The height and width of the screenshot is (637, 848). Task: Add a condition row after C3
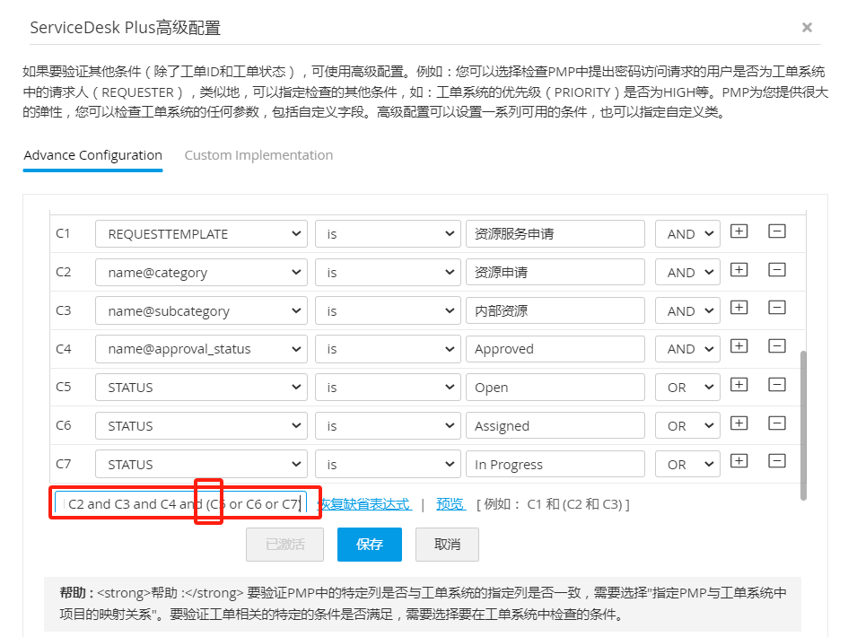click(x=739, y=308)
